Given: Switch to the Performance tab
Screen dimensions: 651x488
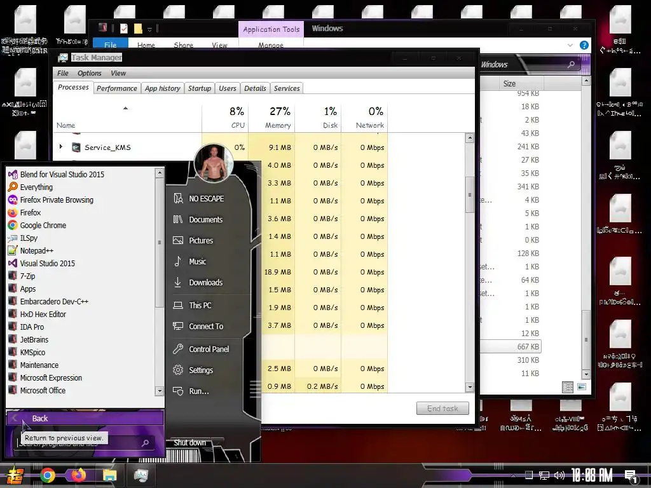Looking at the screenshot, I should point(117,88).
